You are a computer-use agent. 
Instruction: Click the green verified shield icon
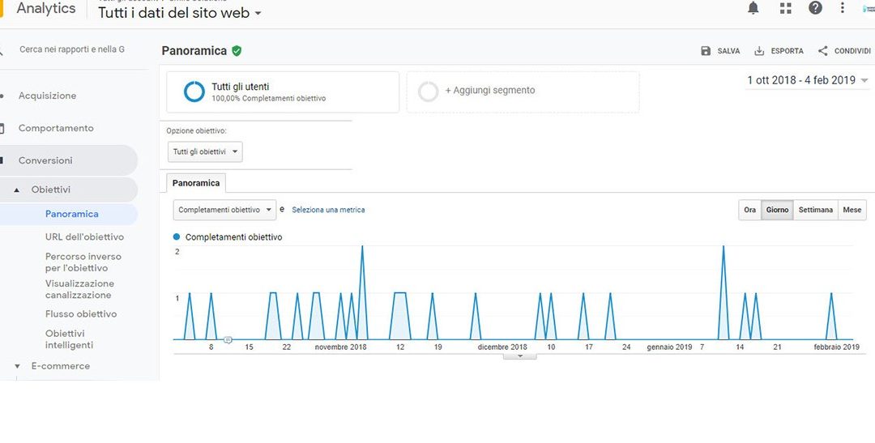coord(237,51)
